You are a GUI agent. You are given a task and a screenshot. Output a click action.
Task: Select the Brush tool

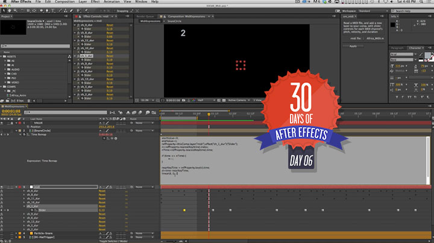pyautogui.click(x=60, y=10)
